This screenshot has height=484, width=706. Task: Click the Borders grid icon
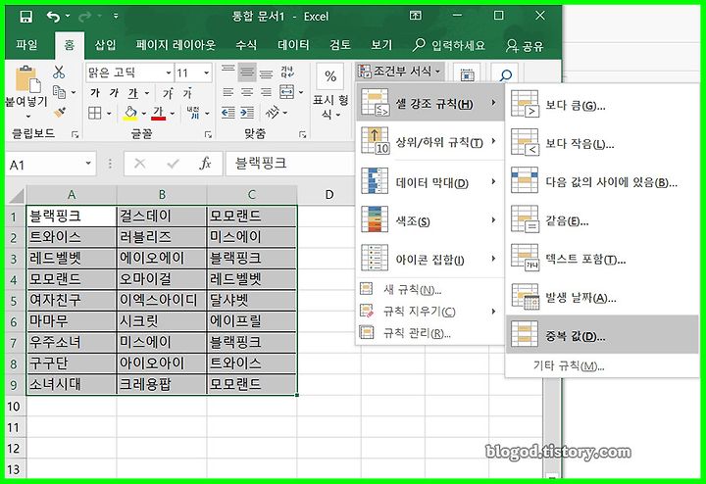[x=94, y=113]
